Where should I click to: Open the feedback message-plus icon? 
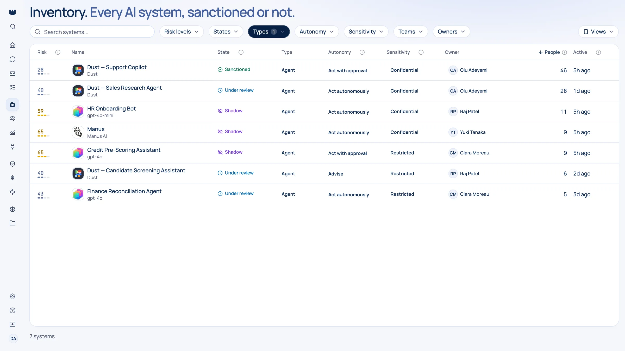tap(12, 324)
